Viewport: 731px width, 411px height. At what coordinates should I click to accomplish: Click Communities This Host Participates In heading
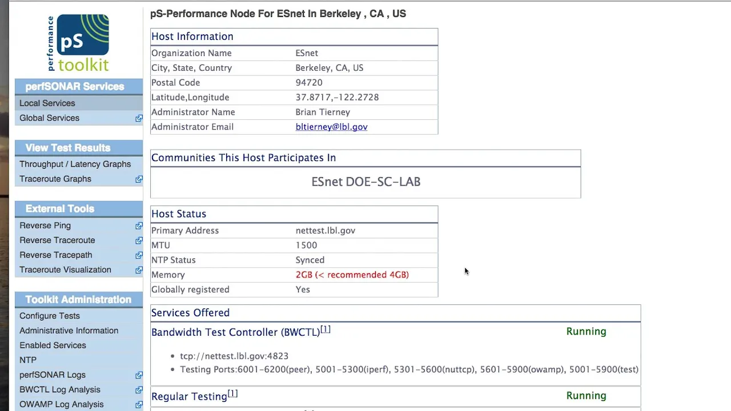(243, 158)
